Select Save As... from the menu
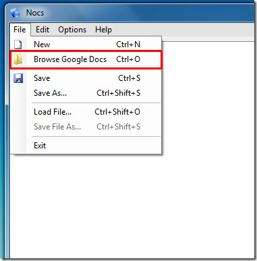 86,93
